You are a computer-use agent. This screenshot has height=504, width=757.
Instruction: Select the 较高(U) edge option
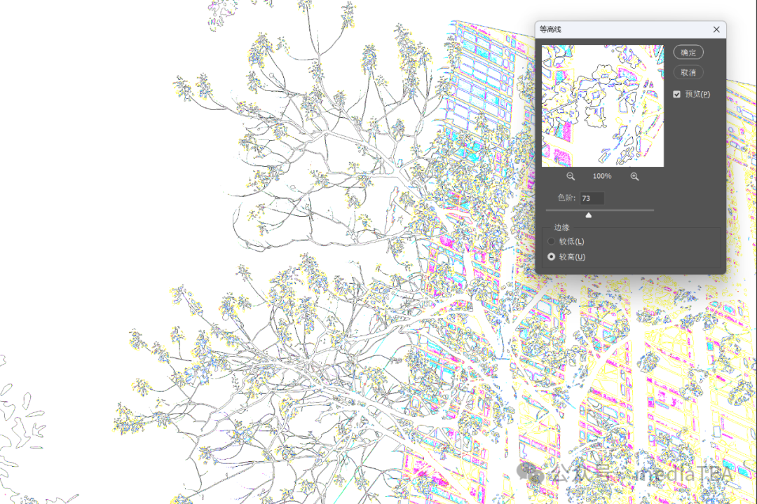[552, 257]
